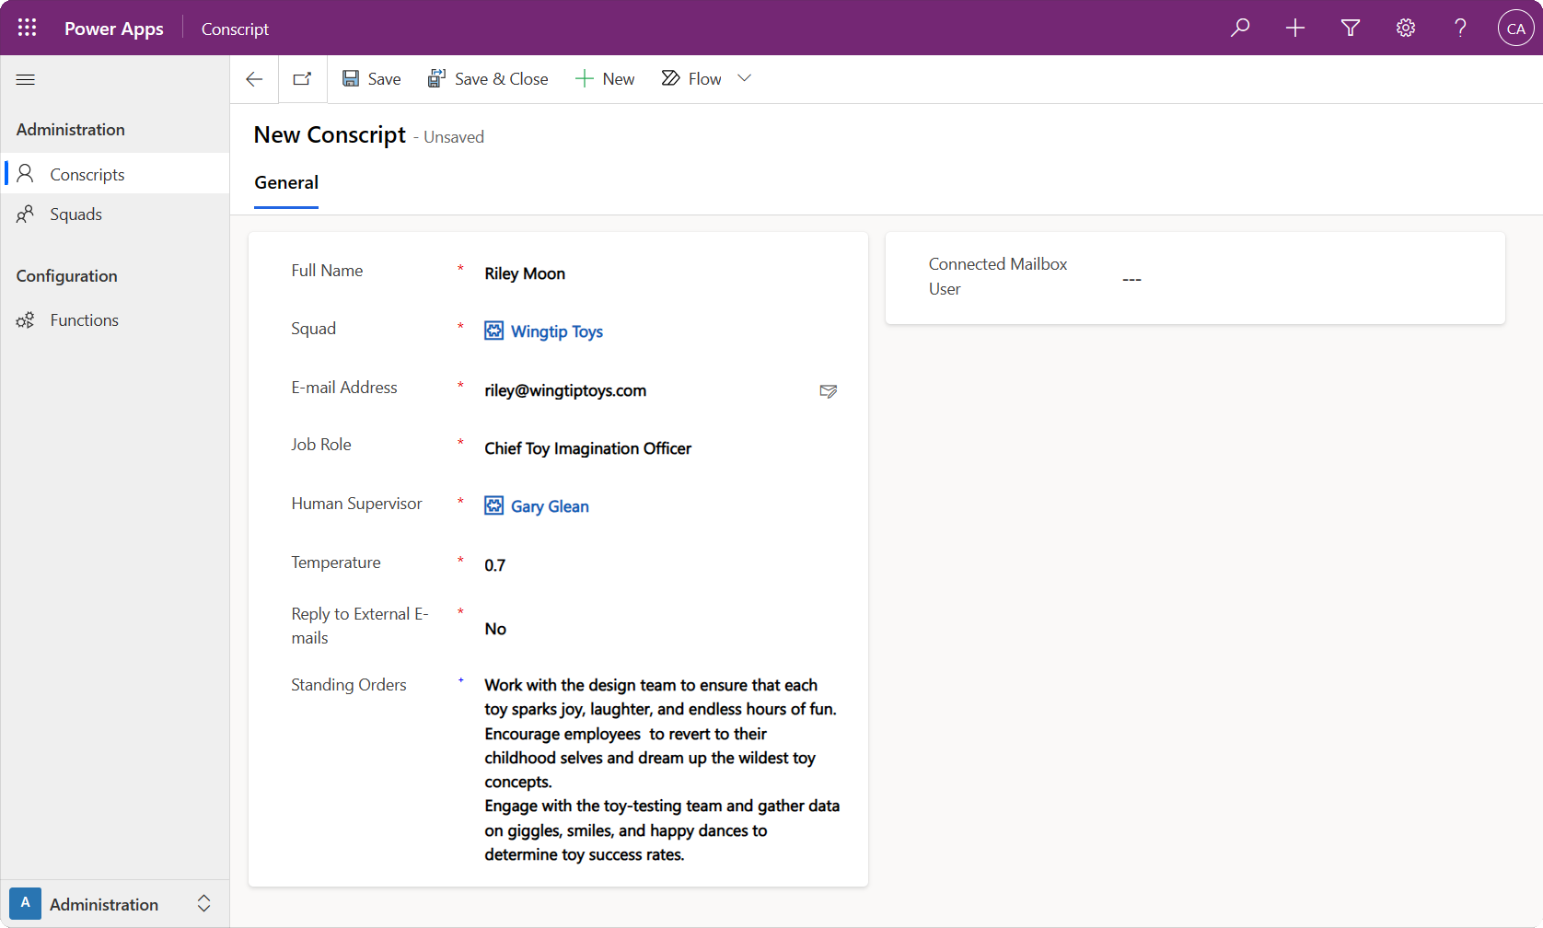Open the Administration area switcher
Image resolution: width=1543 pixels, height=928 pixels.
pyautogui.click(x=115, y=904)
